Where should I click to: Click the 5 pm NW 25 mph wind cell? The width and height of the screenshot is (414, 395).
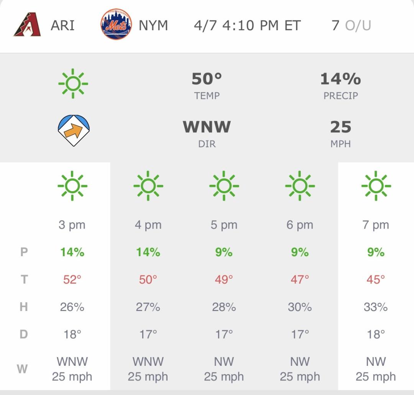pos(224,369)
